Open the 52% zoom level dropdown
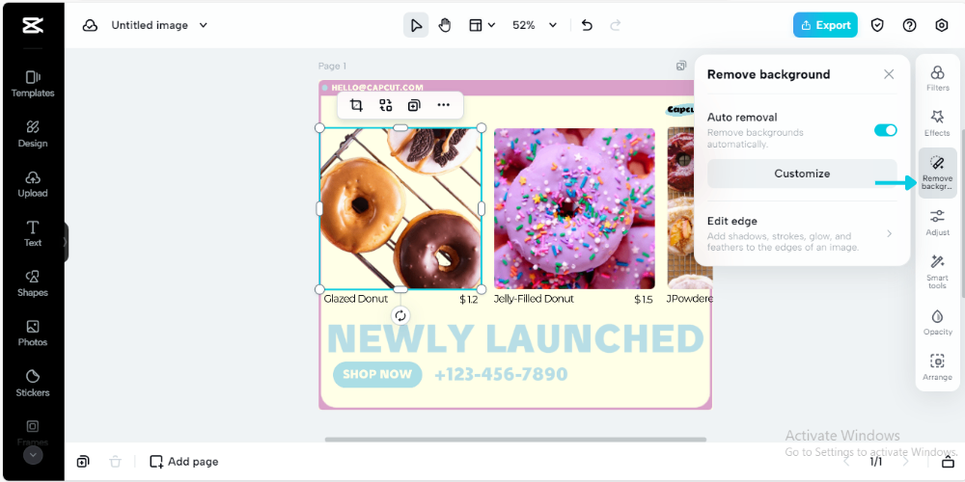The height and width of the screenshot is (482, 965). pyautogui.click(x=535, y=25)
